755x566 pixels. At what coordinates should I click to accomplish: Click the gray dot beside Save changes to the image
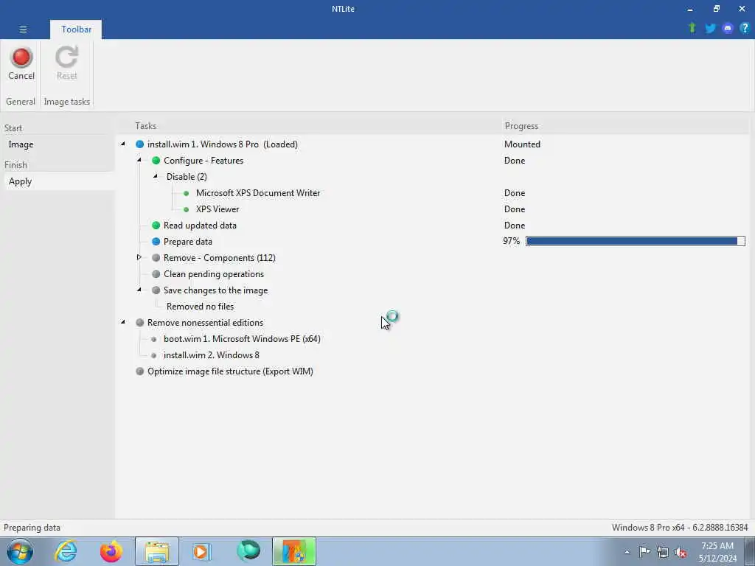tap(156, 290)
